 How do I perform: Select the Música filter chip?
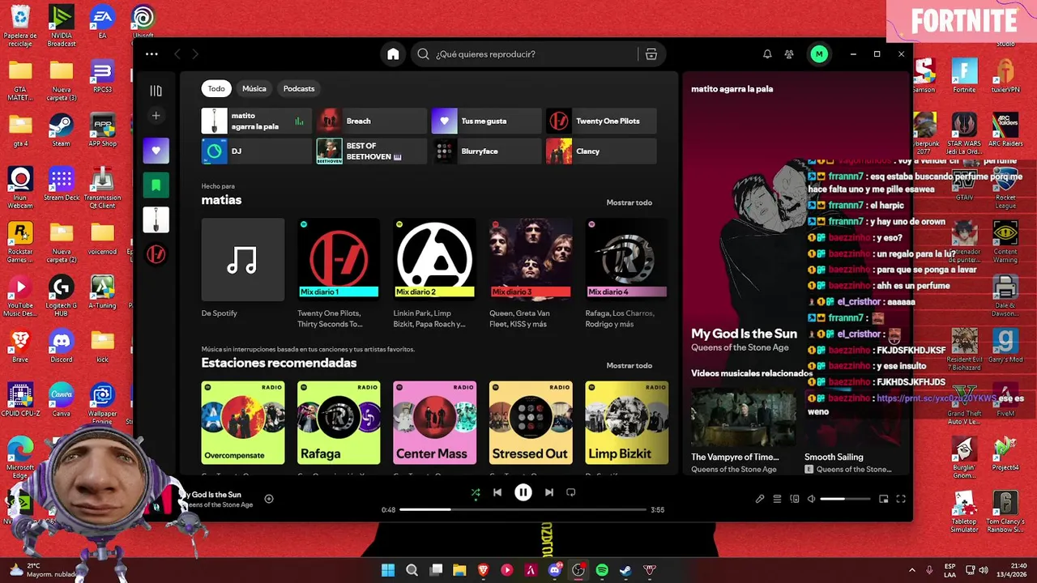pos(254,88)
